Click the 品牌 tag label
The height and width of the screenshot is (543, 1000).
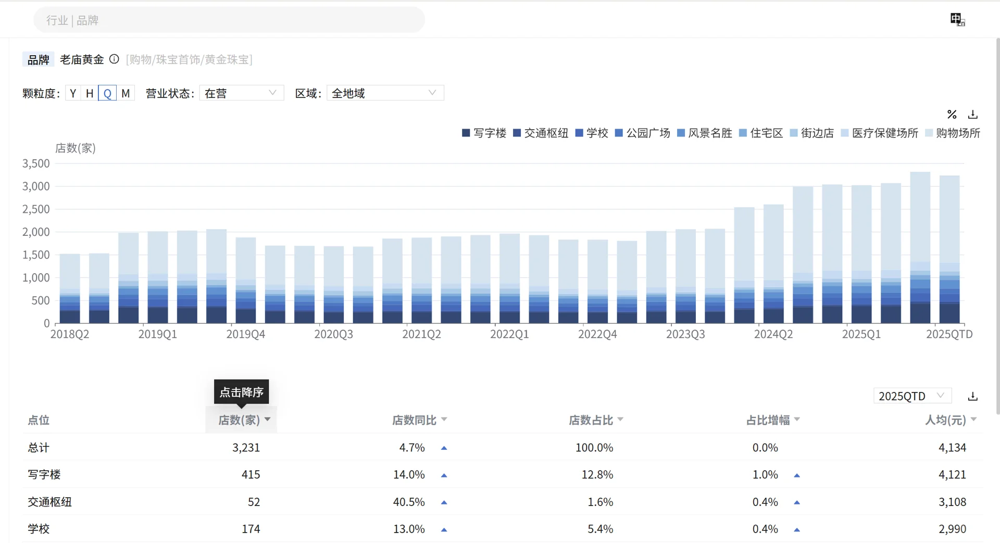pos(38,59)
